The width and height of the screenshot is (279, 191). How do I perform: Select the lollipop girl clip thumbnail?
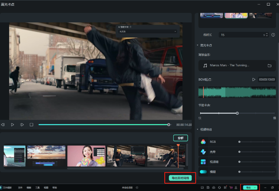click(x=86, y=156)
